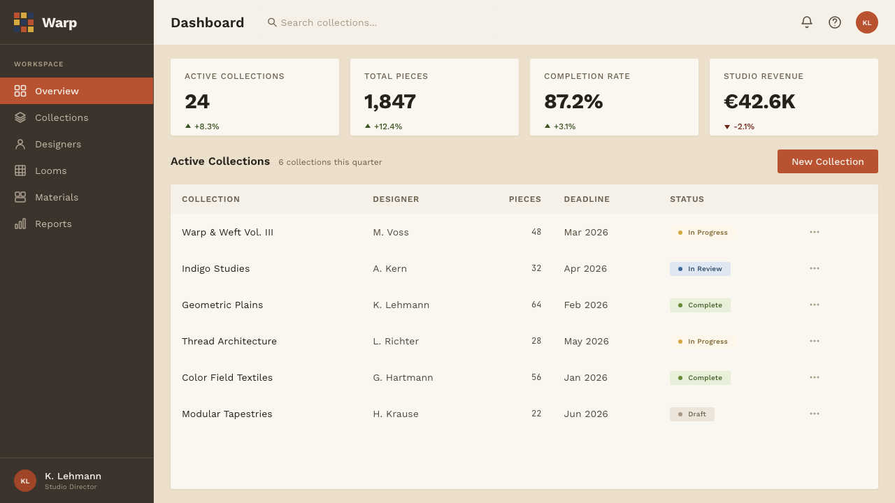The image size is (895, 503).
Task: Select the Designers person icon
Action: [20, 144]
